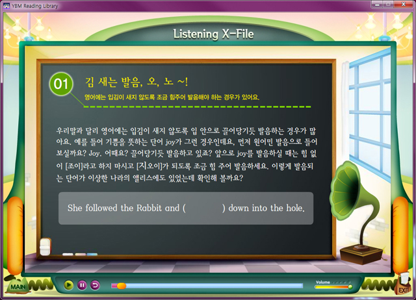Click the middle of the playback progress bar
The width and height of the screenshot is (416, 300).
tap(208, 286)
